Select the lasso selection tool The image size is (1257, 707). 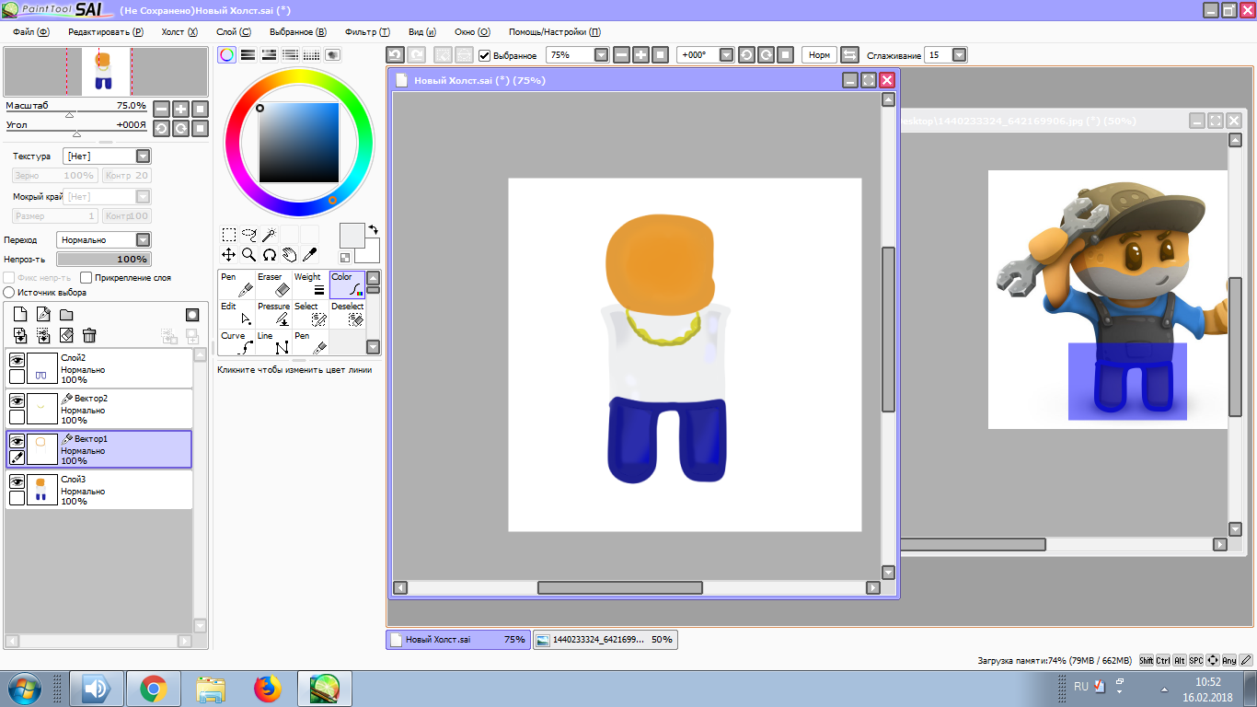pyautogui.click(x=248, y=235)
